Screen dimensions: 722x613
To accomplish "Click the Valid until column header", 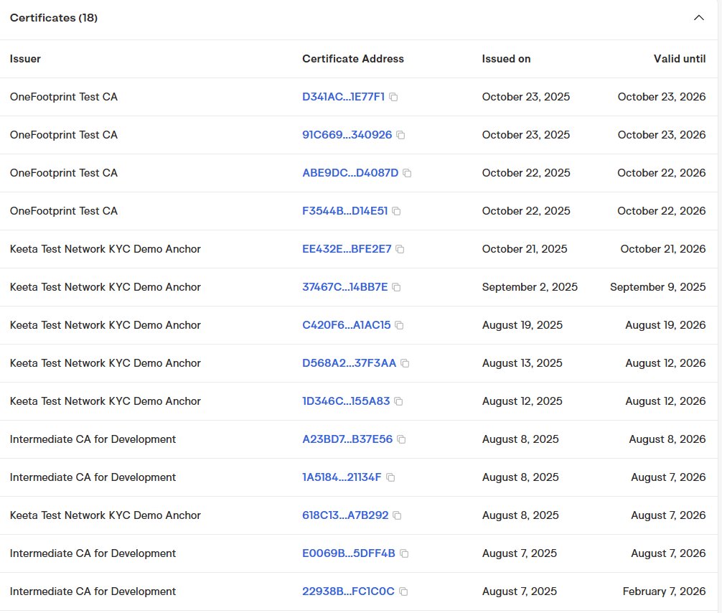I will point(680,59).
